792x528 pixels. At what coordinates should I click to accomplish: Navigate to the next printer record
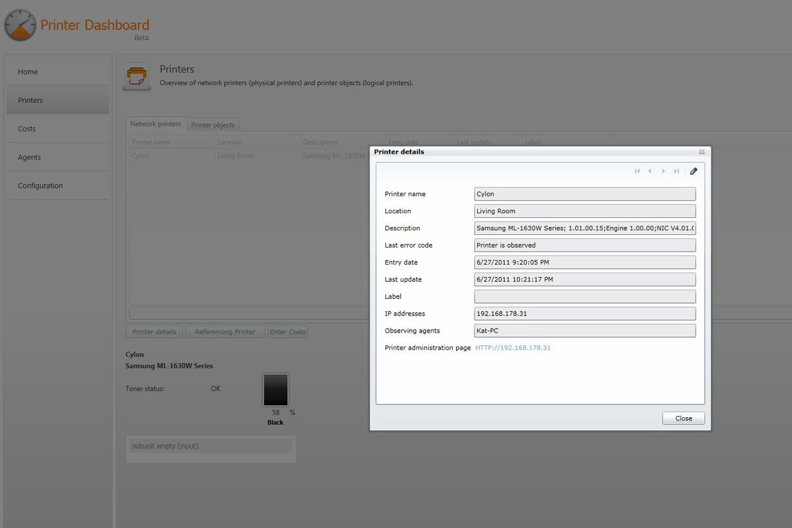(663, 171)
